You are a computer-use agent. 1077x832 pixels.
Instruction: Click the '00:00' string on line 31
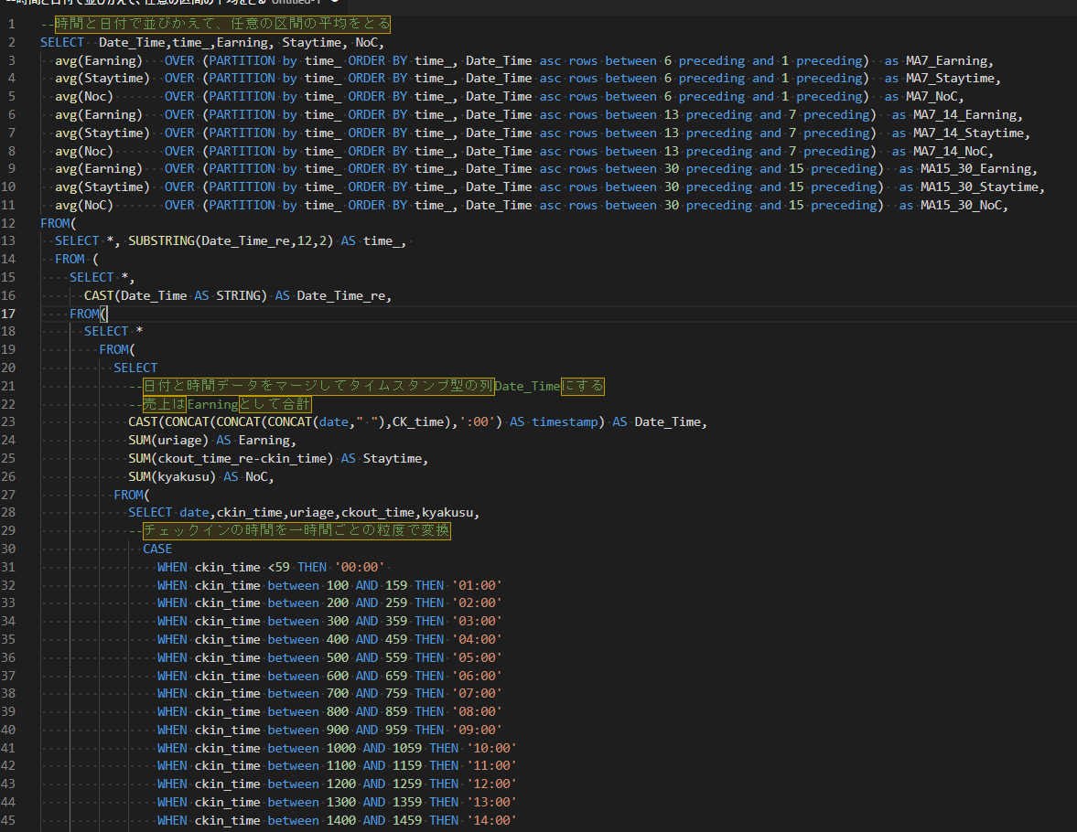tap(360, 568)
